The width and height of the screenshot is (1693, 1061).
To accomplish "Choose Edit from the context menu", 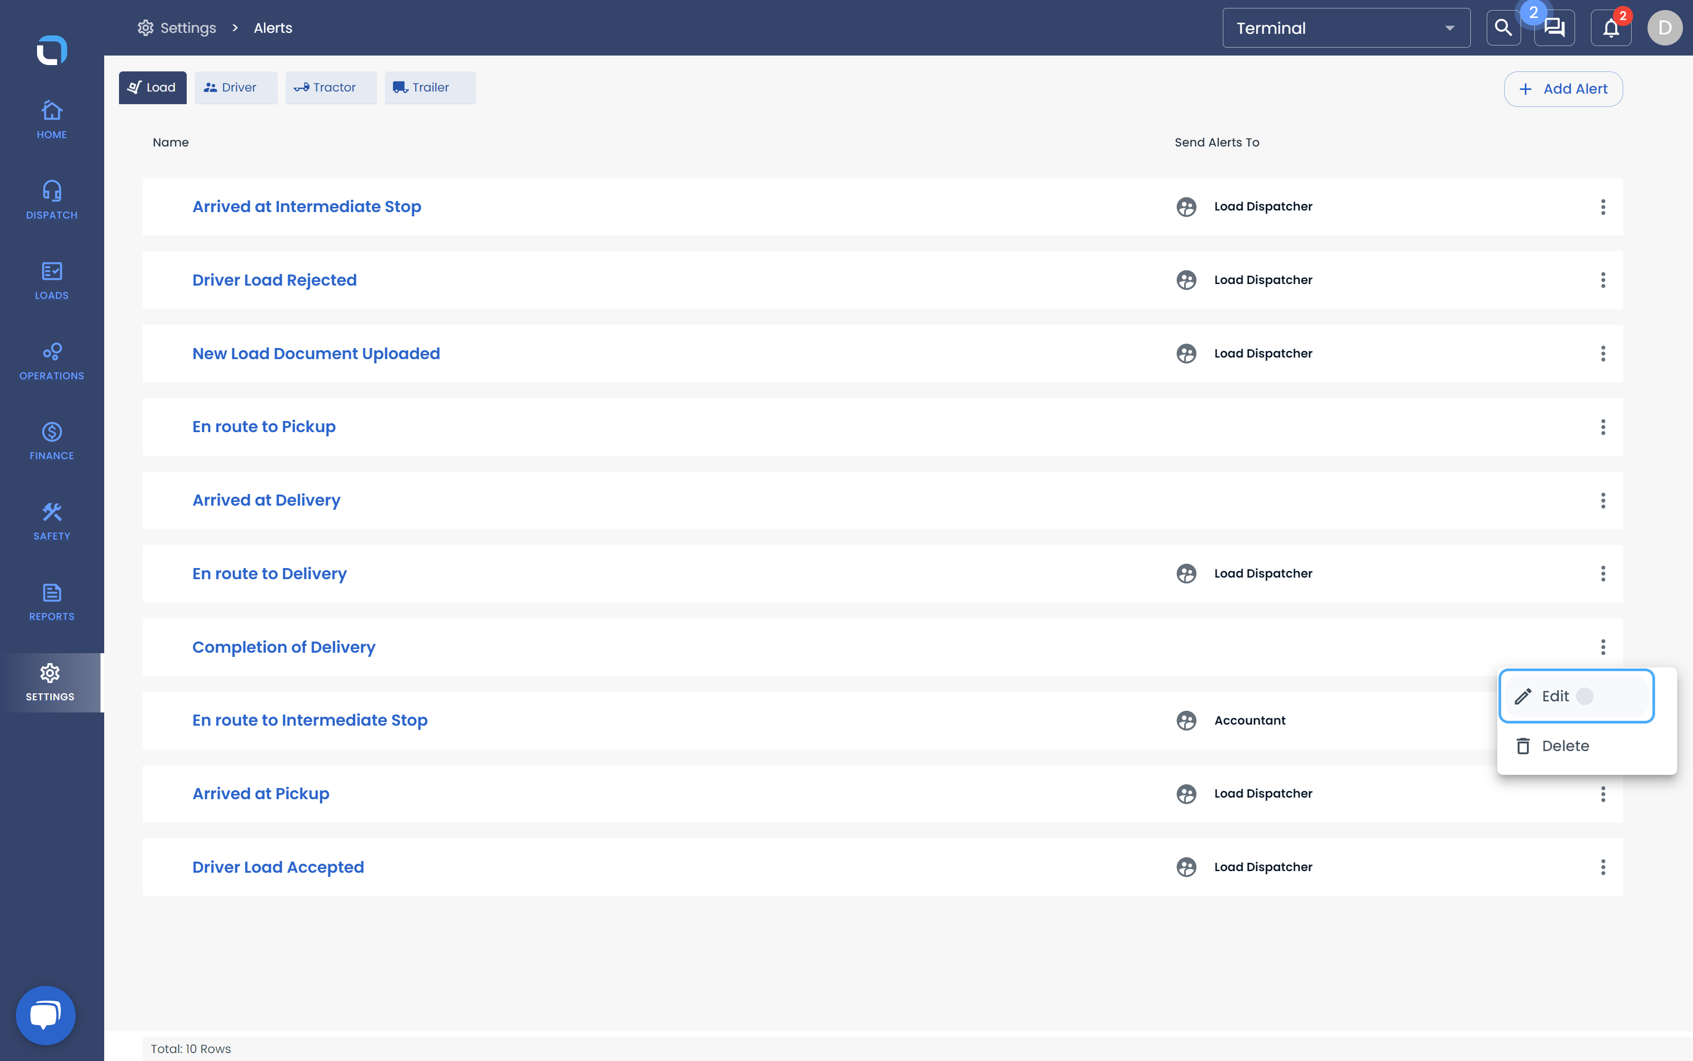I will point(1576,696).
